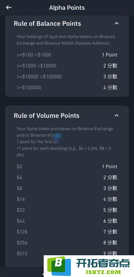Tap the $16 volume row

[67, 199]
